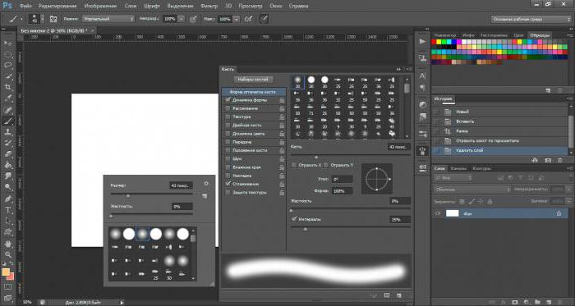Uncheck Динамика формы in the Brush panel

coord(228,100)
